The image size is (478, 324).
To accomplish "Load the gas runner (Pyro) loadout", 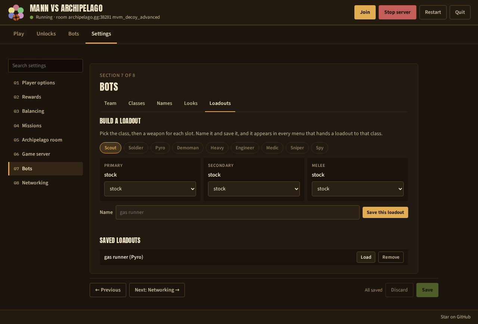I will point(366,257).
